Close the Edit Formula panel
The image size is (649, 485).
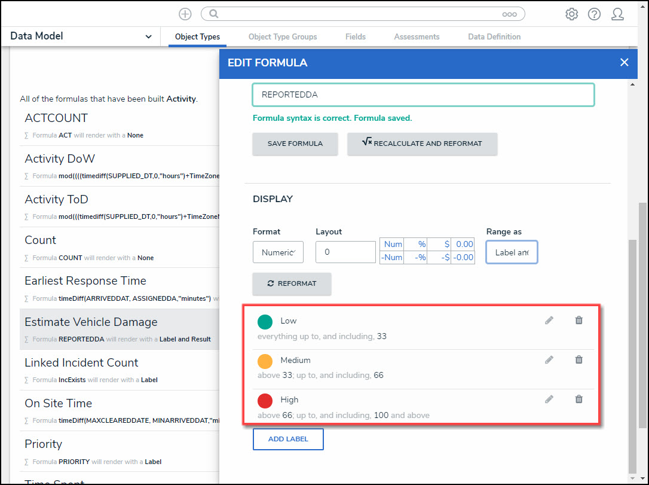[x=624, y=62]
